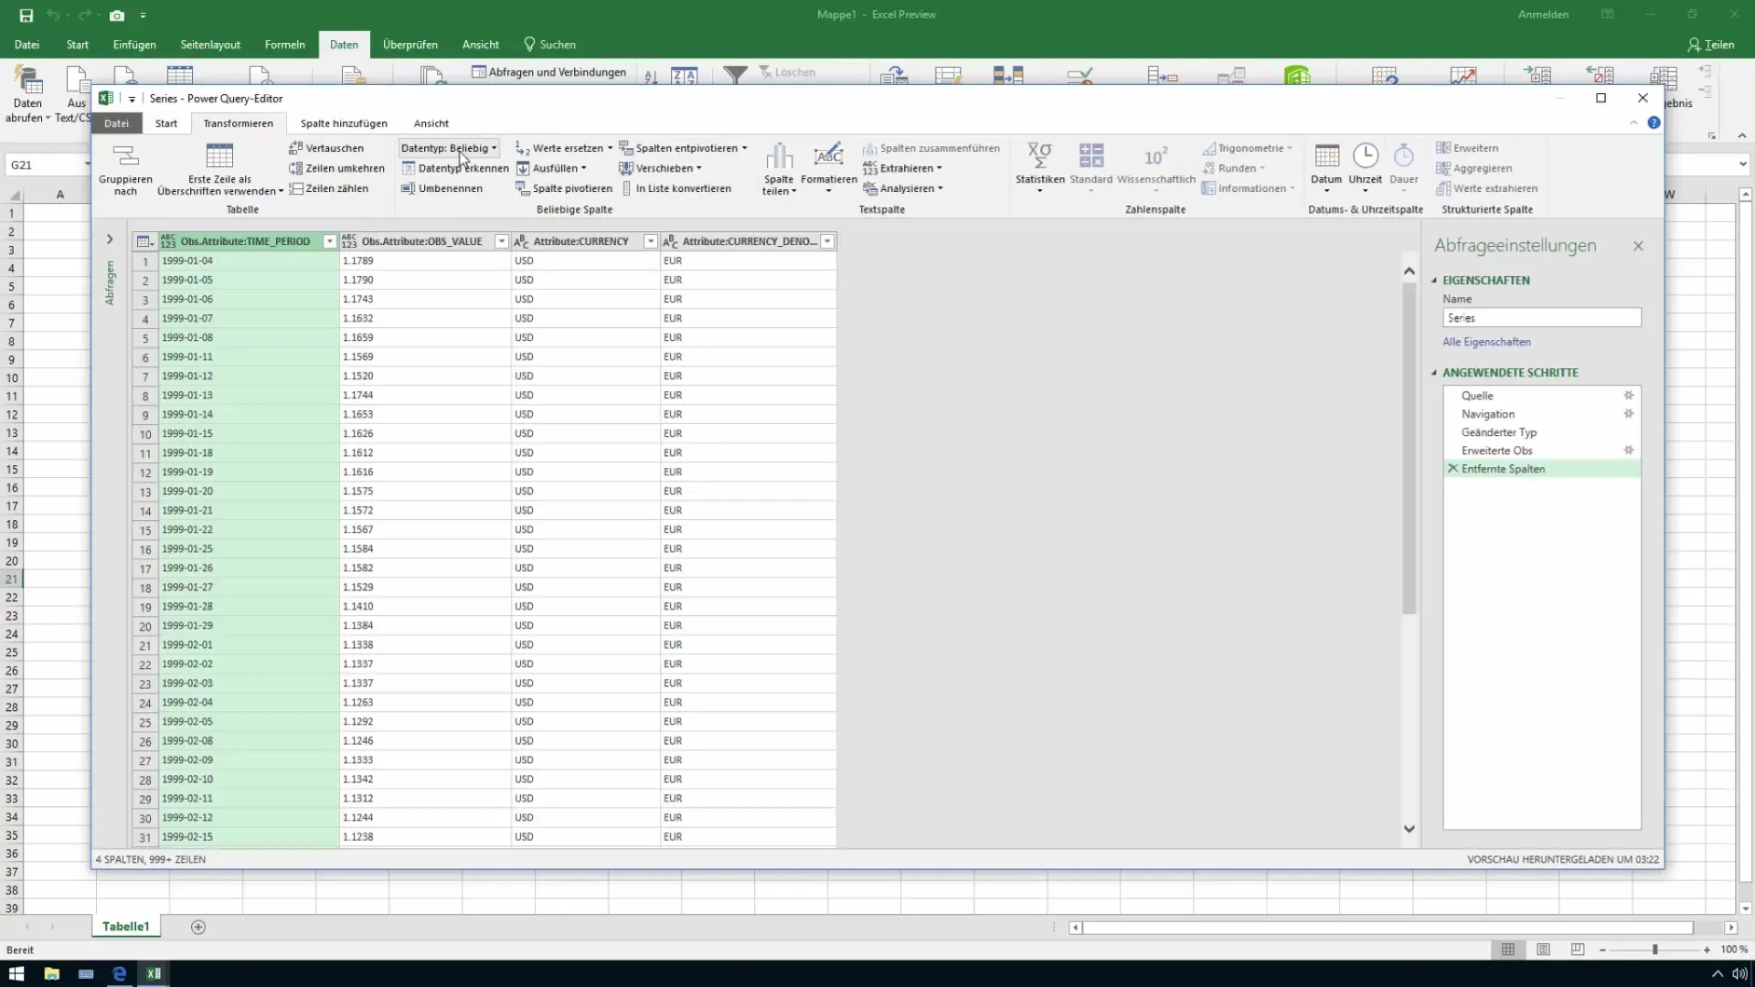
Task: Open the Ausfüllen dropdown
Action: tap(551, 168)
